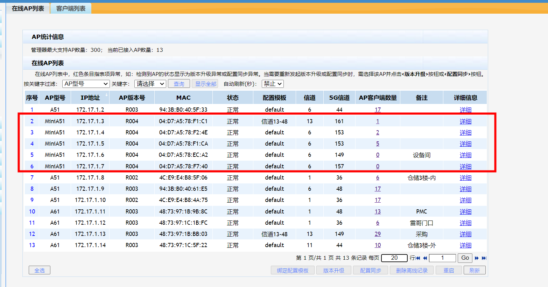The image size is (548, 287).
Task: Select the 在线AP列表 tab
Action: click(28, 8)
